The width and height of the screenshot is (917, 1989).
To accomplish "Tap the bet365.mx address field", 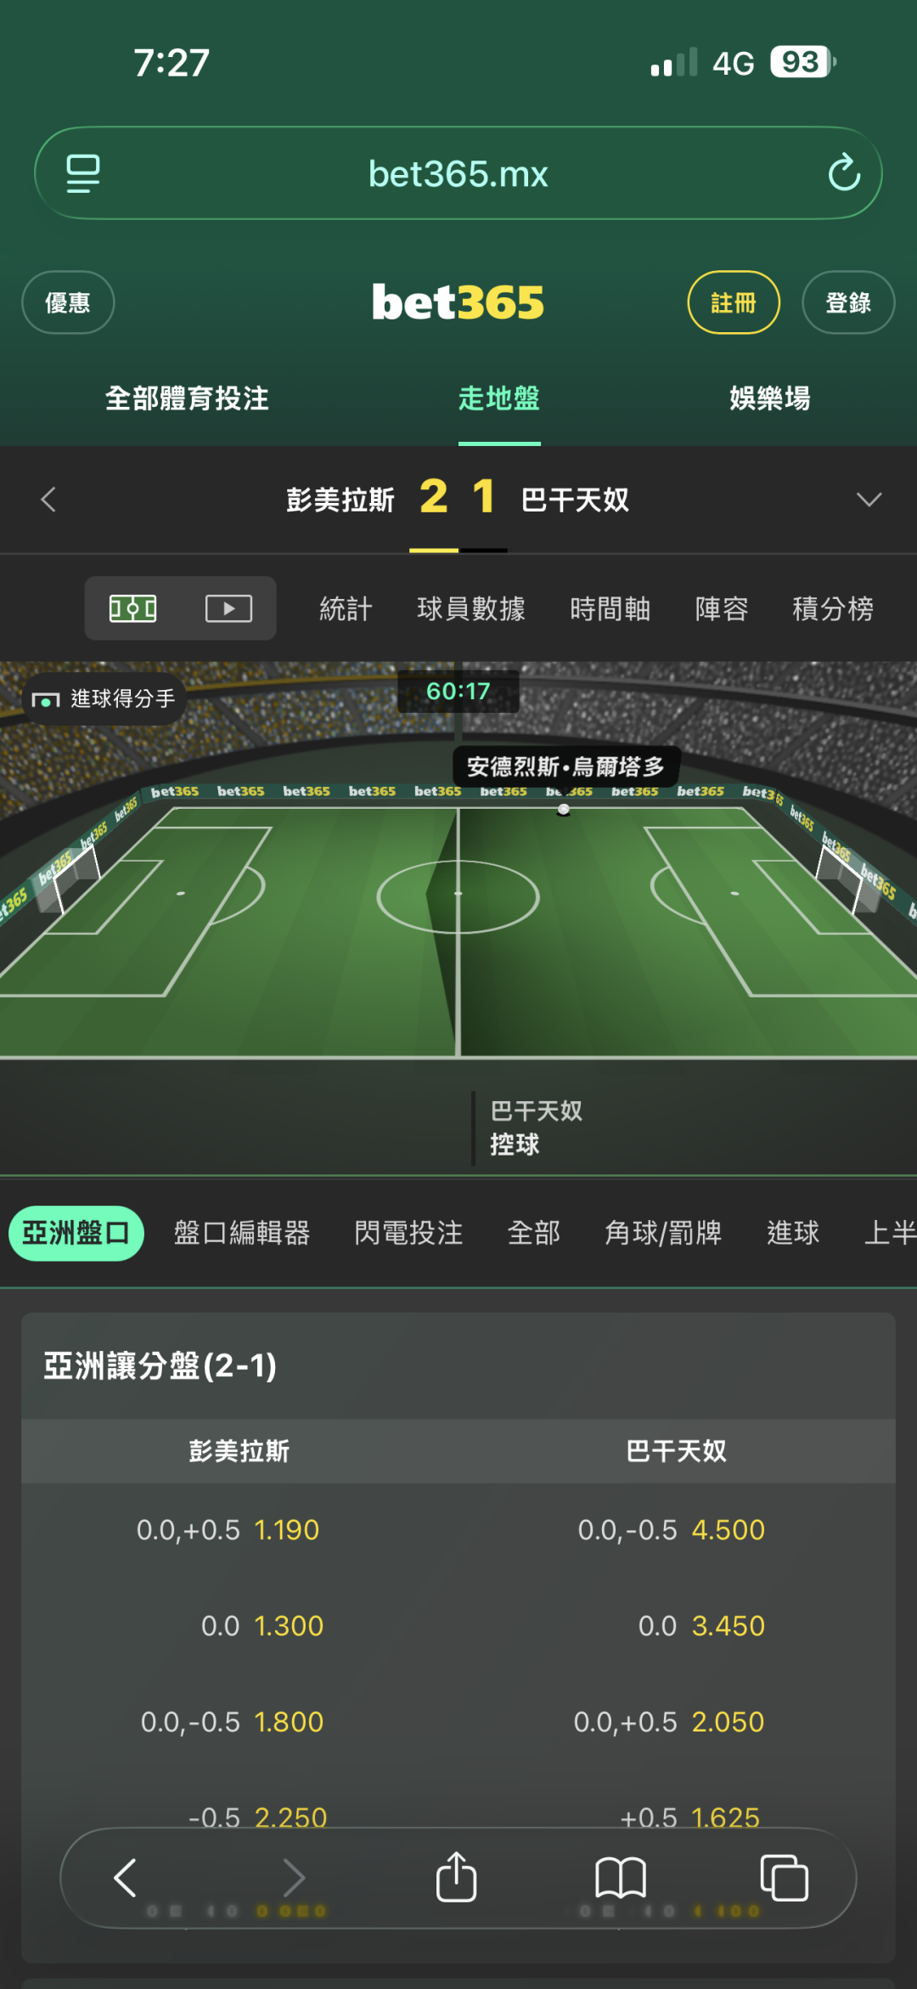I will tap(458, 173).
